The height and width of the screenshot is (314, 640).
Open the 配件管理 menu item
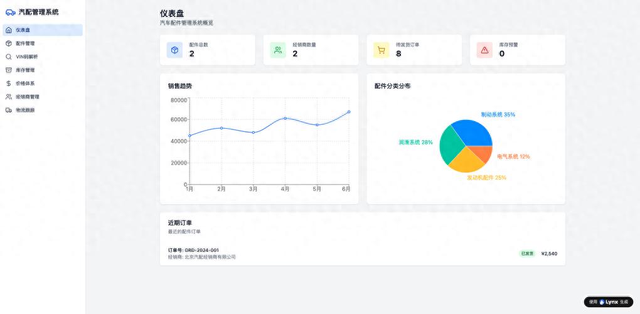coord(43,43)
